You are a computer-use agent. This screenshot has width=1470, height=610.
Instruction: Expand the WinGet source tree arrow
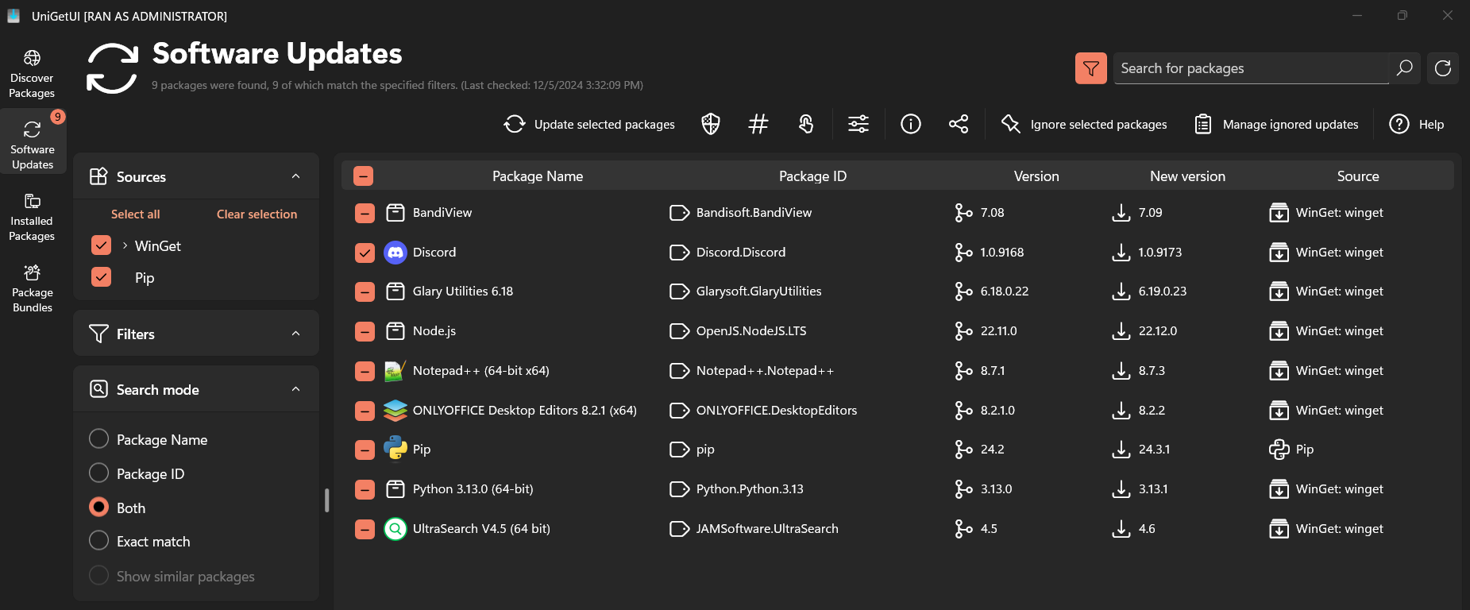tap(125, 246)
